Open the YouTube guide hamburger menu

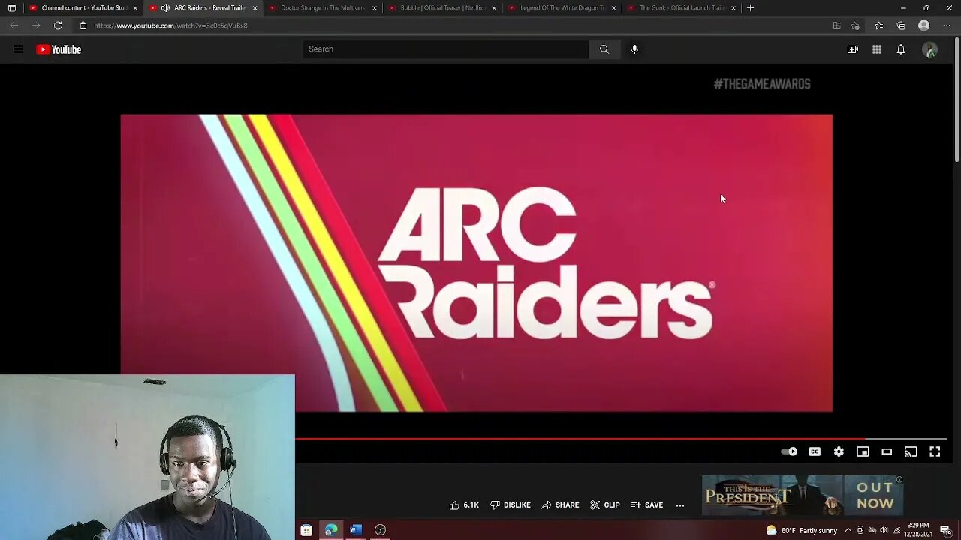(18, 49)
